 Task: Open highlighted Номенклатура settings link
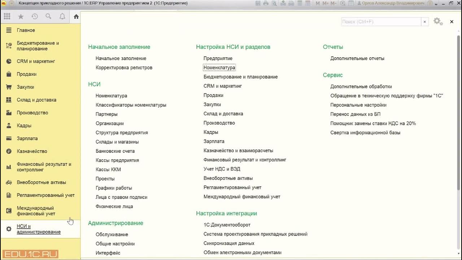[x=219, y=68]
